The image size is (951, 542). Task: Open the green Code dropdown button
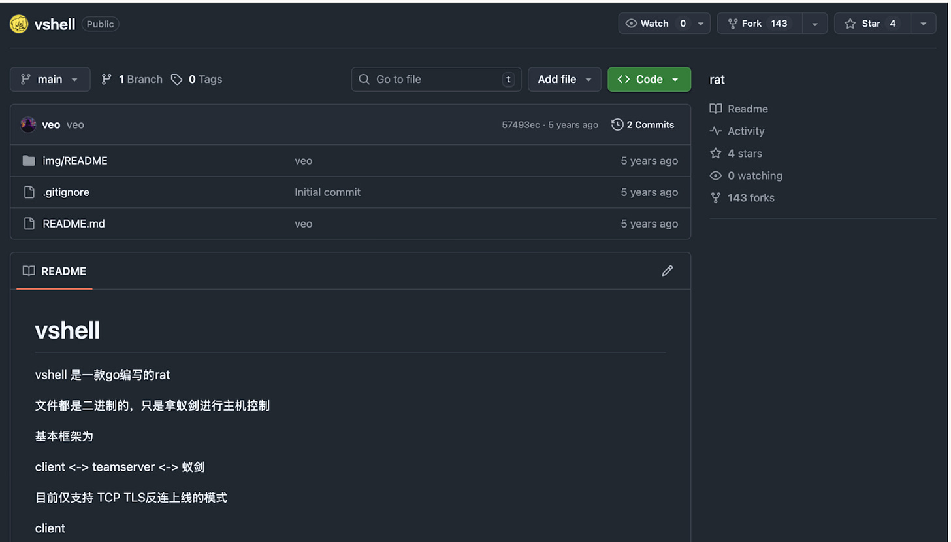649,79
